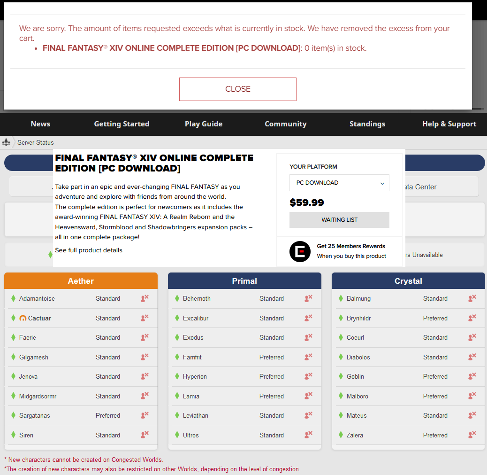Open the Standings menu
The image size is (487, 475).
[x=367, y=124]
